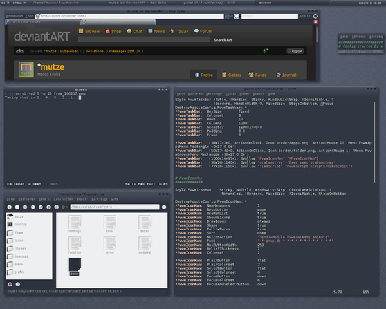Open the Gallery tab on mutze page
Image resolution: width=386 pixels, height=309 pixels.
pos(232,75)
